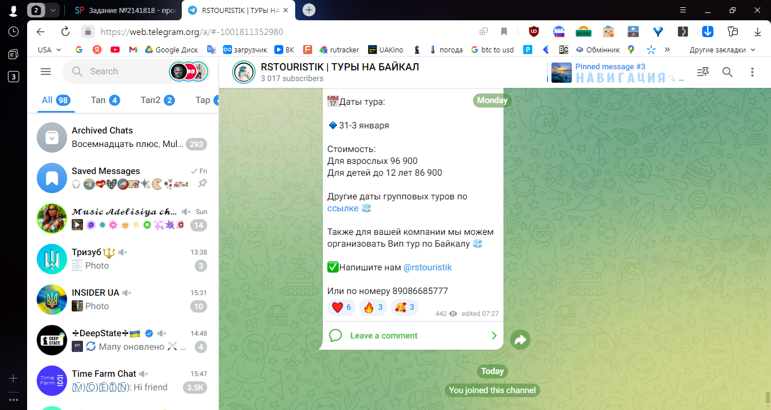Open comments via the chevron arrow
The image size is (771, 410).
tap(494, 336)
